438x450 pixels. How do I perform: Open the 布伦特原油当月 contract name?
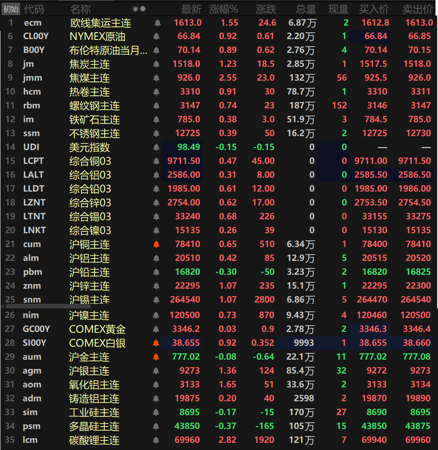point(108,50)
